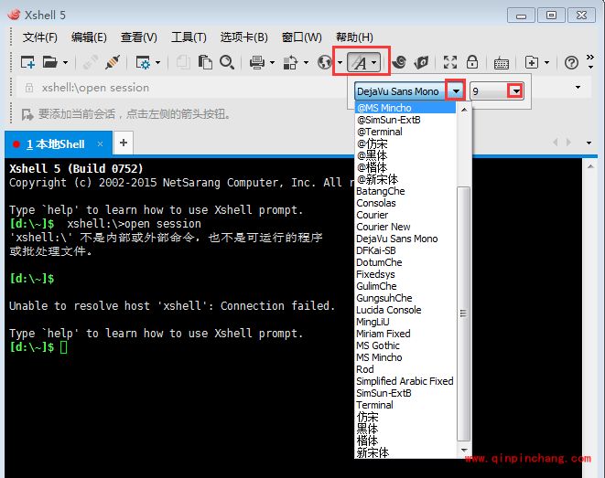Click the globe encoding icon

point(325,62)
